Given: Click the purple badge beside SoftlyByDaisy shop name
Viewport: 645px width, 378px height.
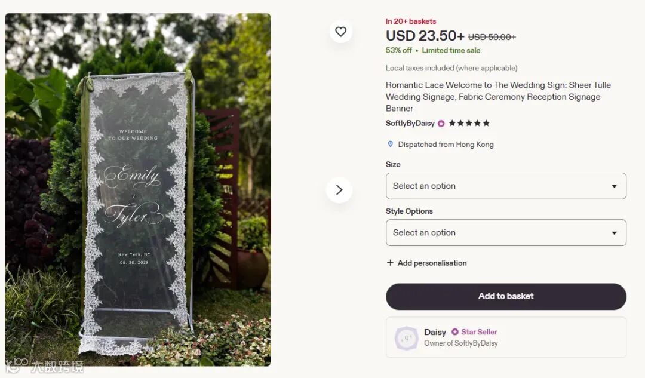Looking at the screenshot, I should pyautogui.click(x=441, y=124).
